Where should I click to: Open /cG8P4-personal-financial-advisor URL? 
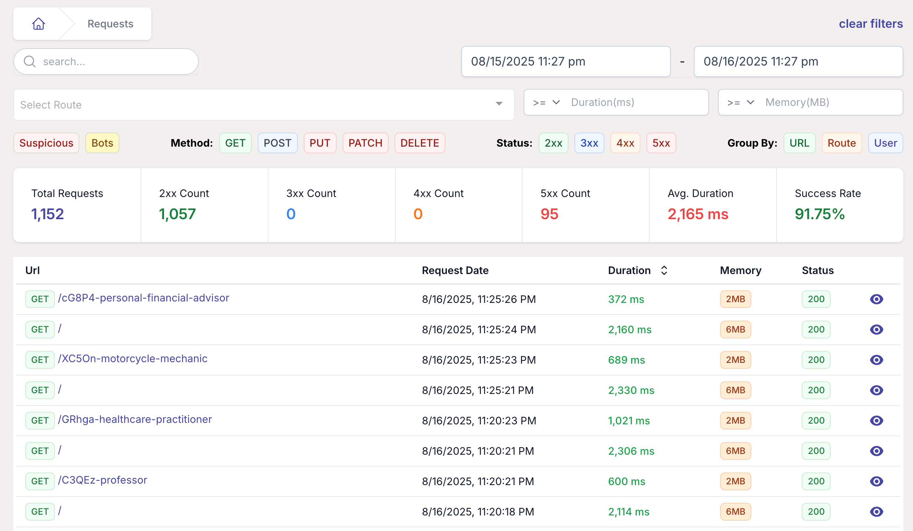(144, 298)
